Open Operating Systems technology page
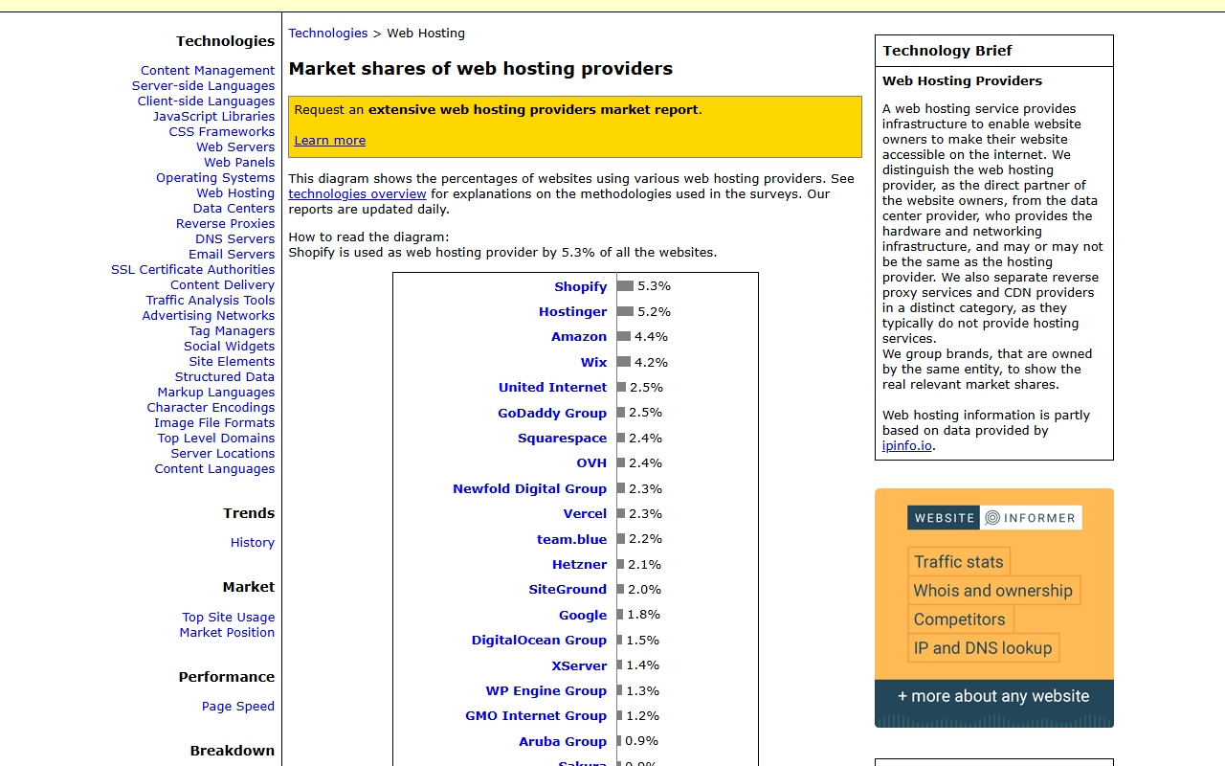Screen dimensions: 1225x766 coord(215,178)
